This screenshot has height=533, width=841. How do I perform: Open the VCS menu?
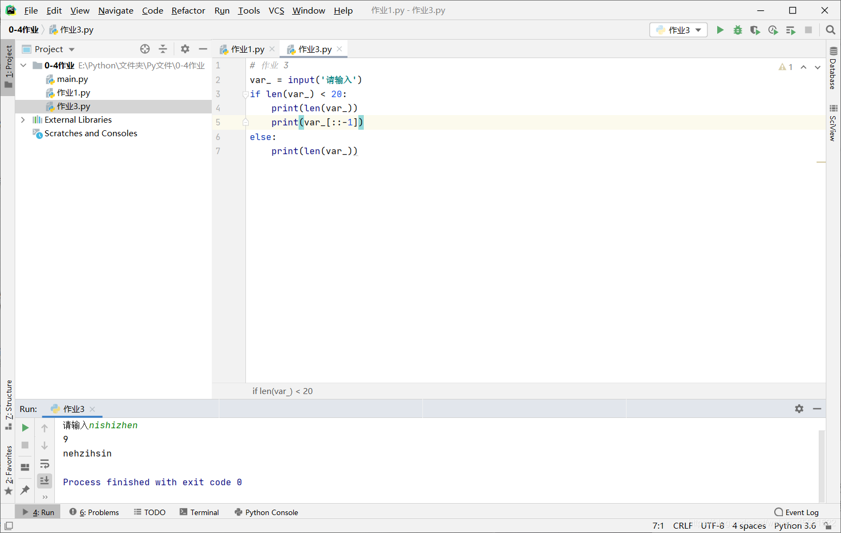pyautogui.click(x=276, y=10)
